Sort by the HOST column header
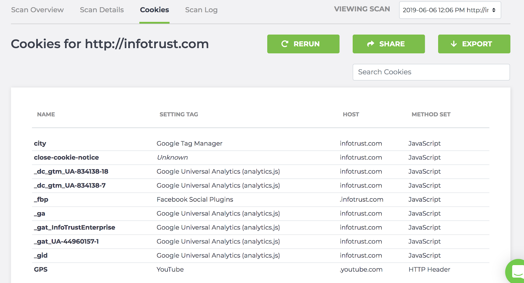 pyautogui.click(x=351, y=114)
